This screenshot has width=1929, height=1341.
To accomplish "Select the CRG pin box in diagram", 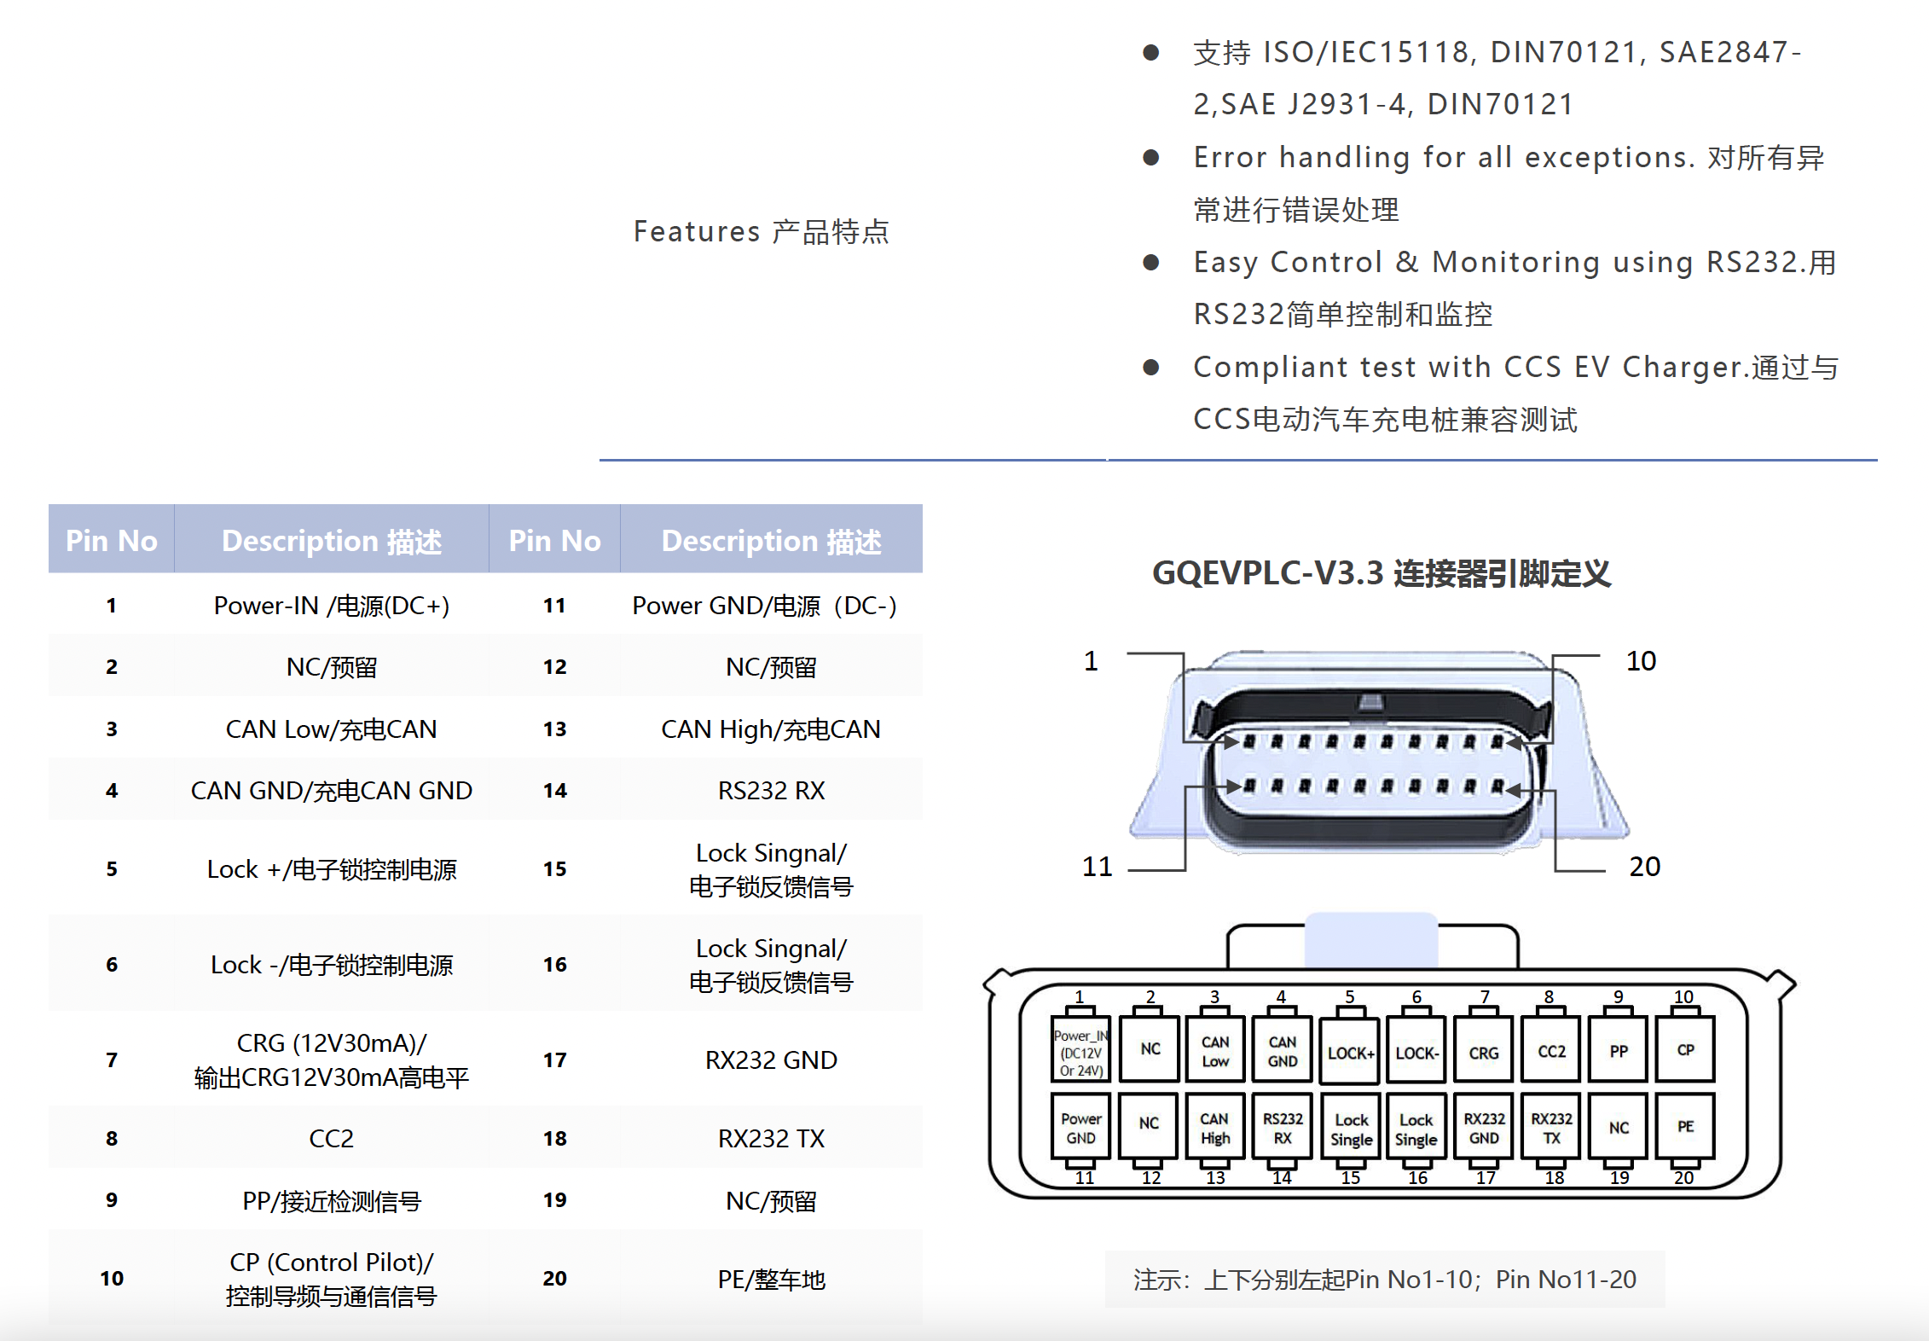I will pos(1484,1052).
